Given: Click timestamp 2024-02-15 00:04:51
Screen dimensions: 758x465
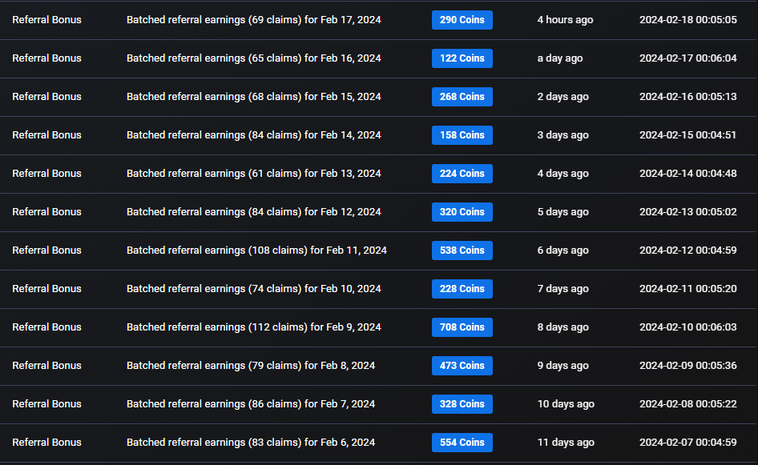Looking at the screenshot, I should pos(688,135).
